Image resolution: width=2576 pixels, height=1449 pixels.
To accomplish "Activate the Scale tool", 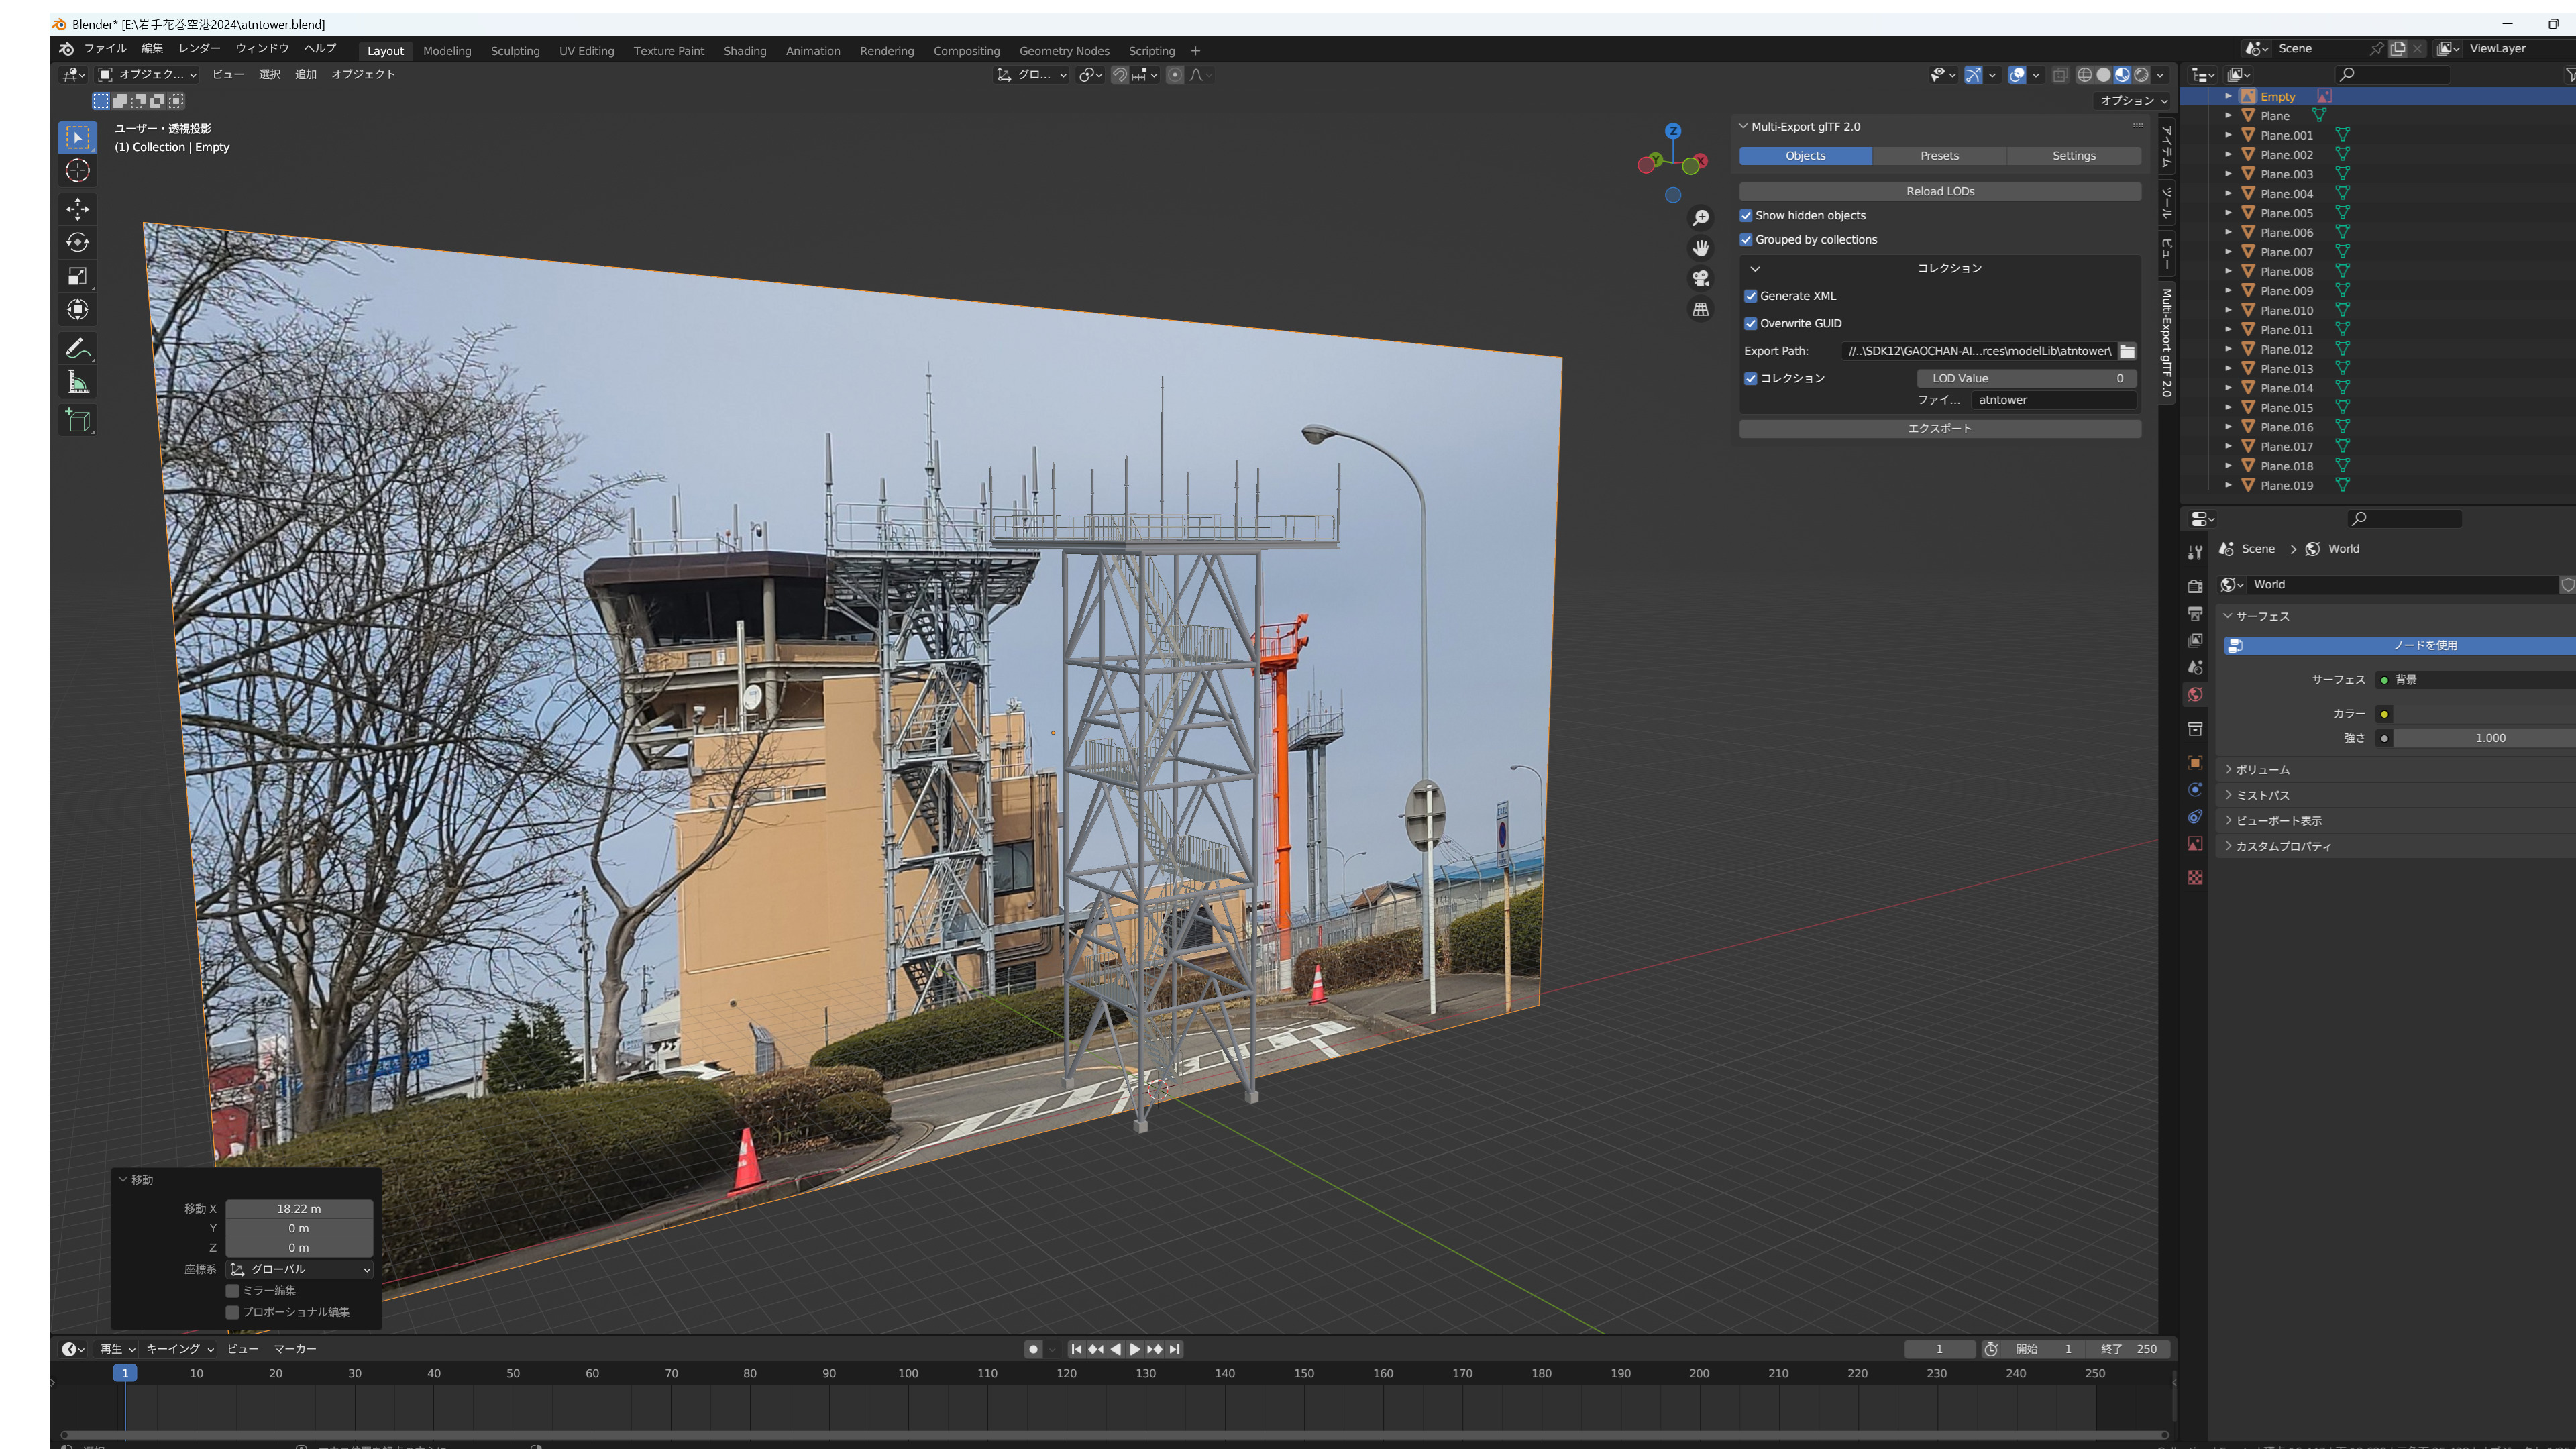I will 77,277.
